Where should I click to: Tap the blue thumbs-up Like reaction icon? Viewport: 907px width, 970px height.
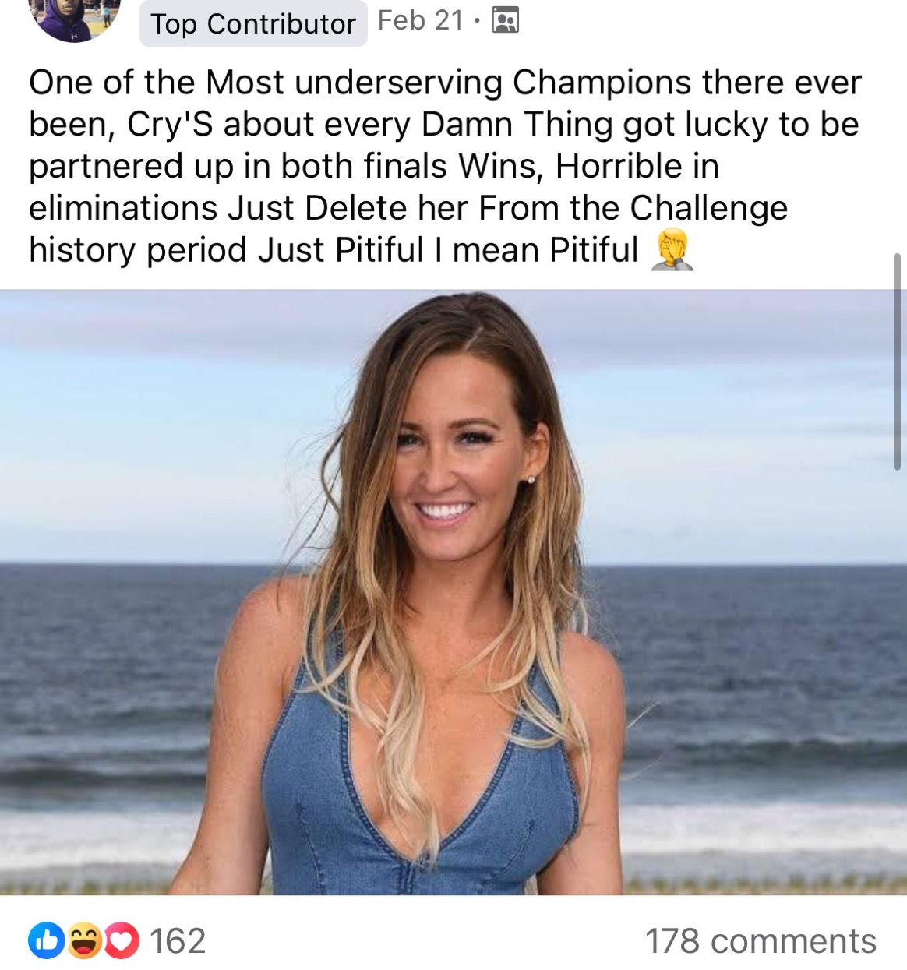tap(46, 940)
